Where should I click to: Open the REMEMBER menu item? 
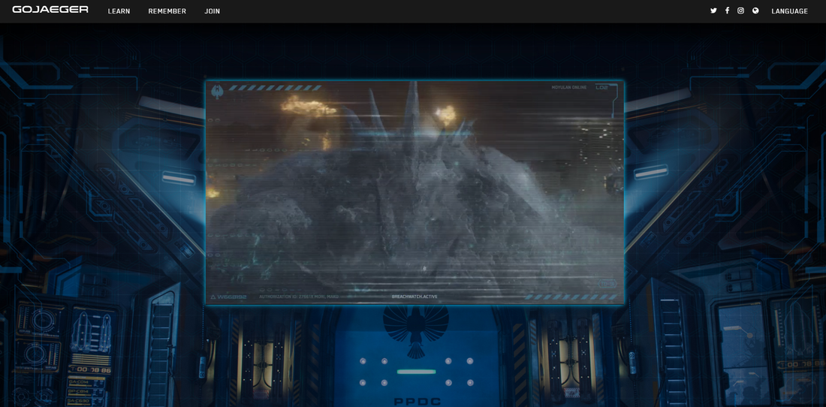(x=167, y=11)
